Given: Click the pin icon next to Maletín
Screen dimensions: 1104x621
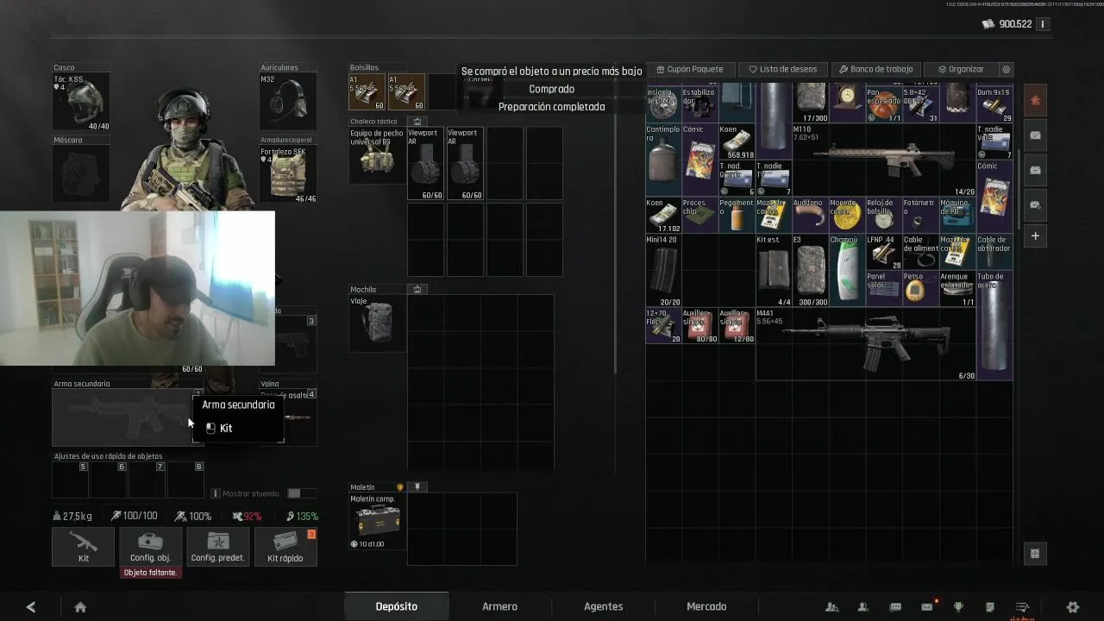Looking at the screenshot, I should [417, 486].
